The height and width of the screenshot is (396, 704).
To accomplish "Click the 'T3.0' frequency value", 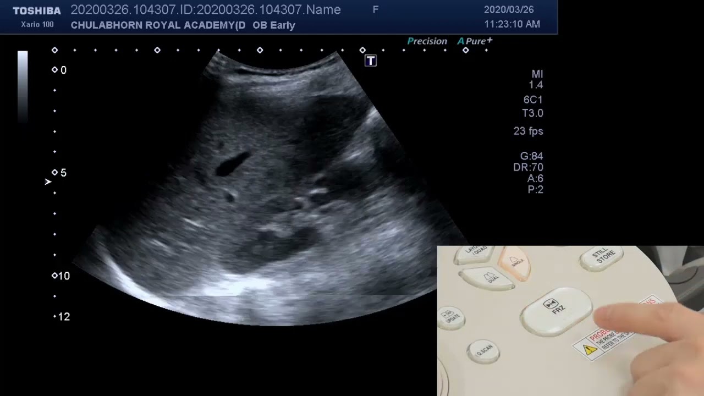I will (532, 113).
